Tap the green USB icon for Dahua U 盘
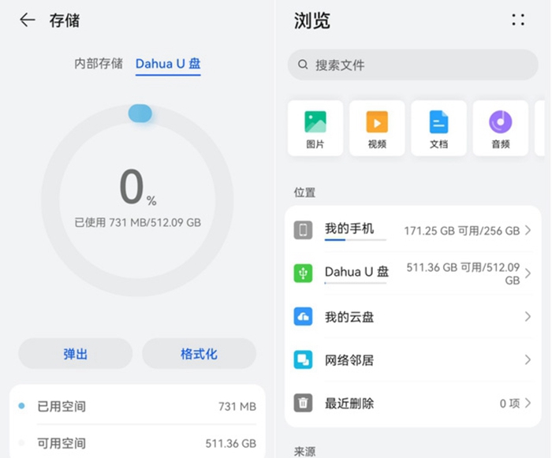This screenshot has height=458, width=552. [x=303, y=274]
